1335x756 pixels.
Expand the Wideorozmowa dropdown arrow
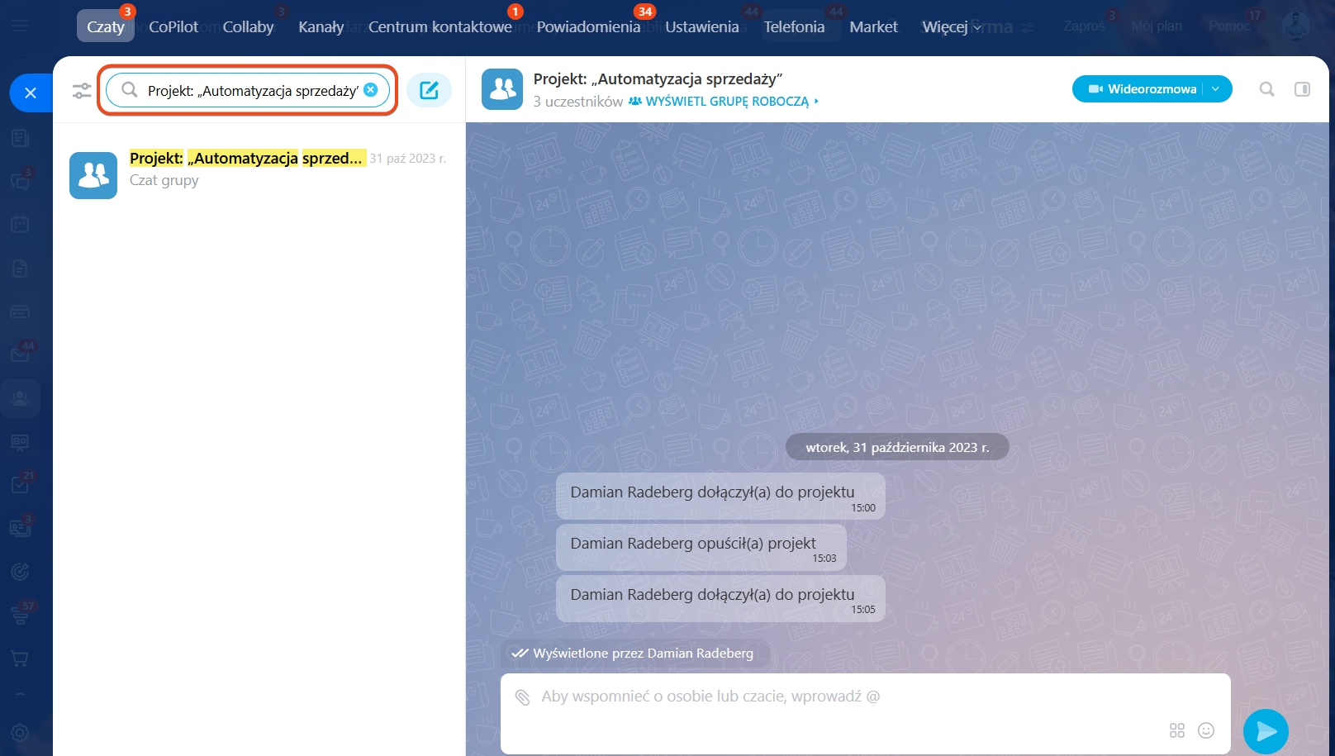coord(1216,88)
